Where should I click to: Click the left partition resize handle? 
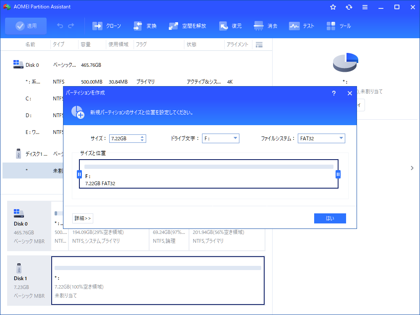pos(79,174)
